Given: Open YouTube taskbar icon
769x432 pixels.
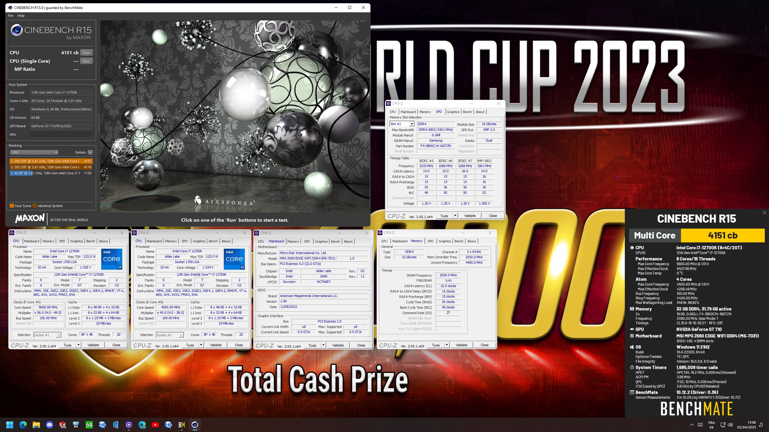Looking at the screenshot, I should [x=155, y=425].
